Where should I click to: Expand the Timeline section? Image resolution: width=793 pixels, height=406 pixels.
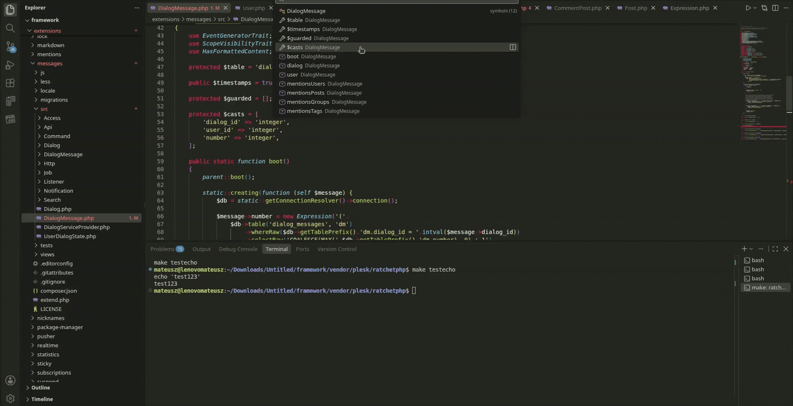(x=42, y=399)
